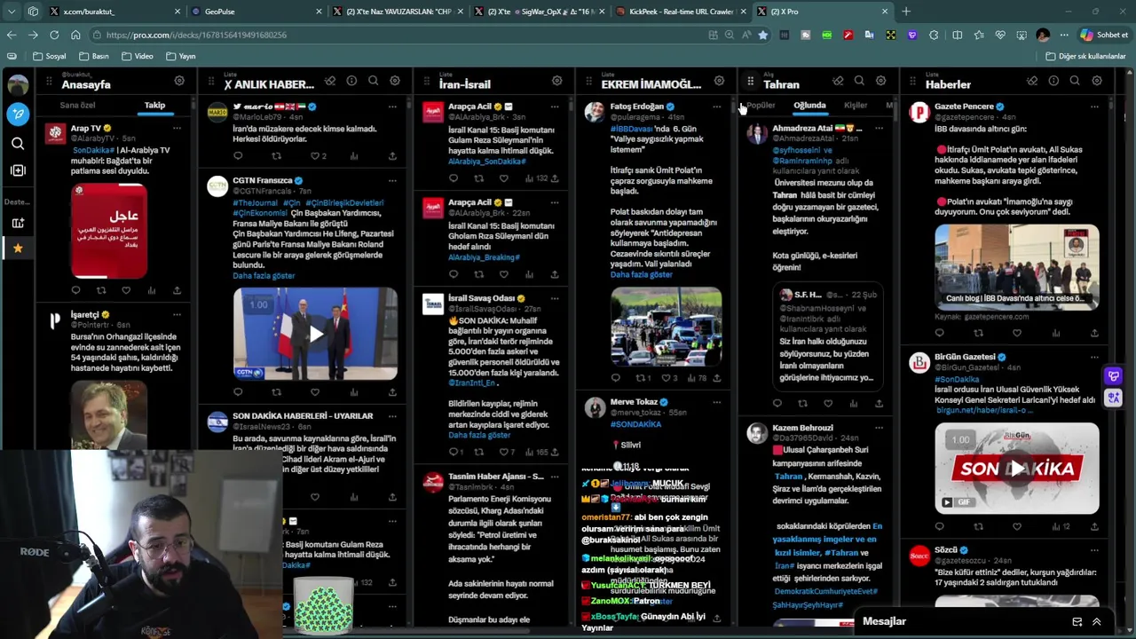The width and height of the screenshot is (1136, 639).
Task: Grab the ANLIK HABER column drag handle
Action: tap(210, 82)
